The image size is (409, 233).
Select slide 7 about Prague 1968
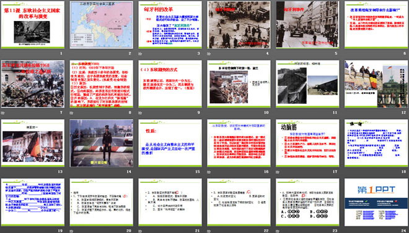tap(33, 84)
